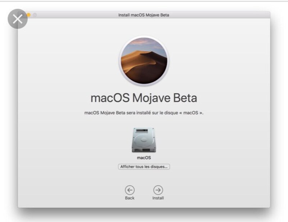Click the "Install macOS Mojave Beta" window title
The image size is (288, 222).
(x=144, y=15)
